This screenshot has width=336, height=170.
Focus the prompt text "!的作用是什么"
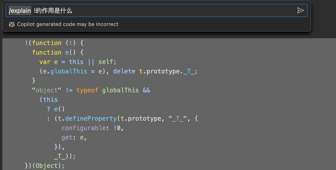tap(53, 11)
